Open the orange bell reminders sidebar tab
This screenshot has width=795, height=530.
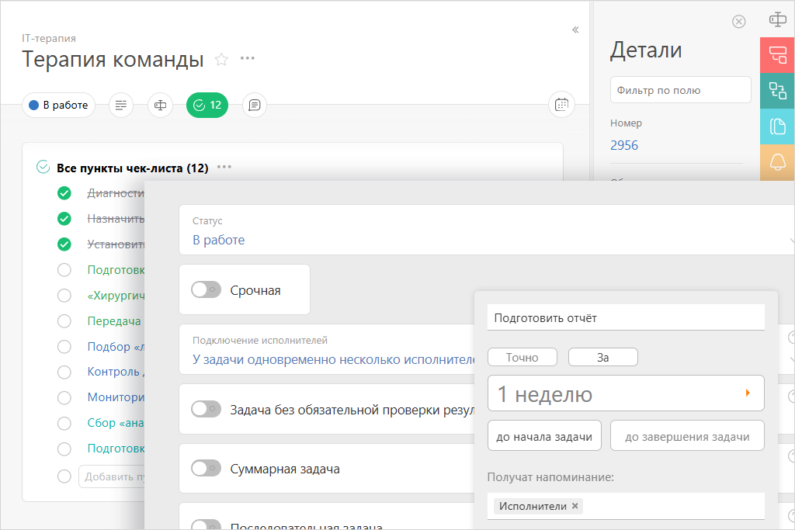(x=777, y=162)
